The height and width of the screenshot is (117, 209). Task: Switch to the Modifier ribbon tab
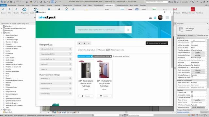pyautogui.click(x=143, y=5)
